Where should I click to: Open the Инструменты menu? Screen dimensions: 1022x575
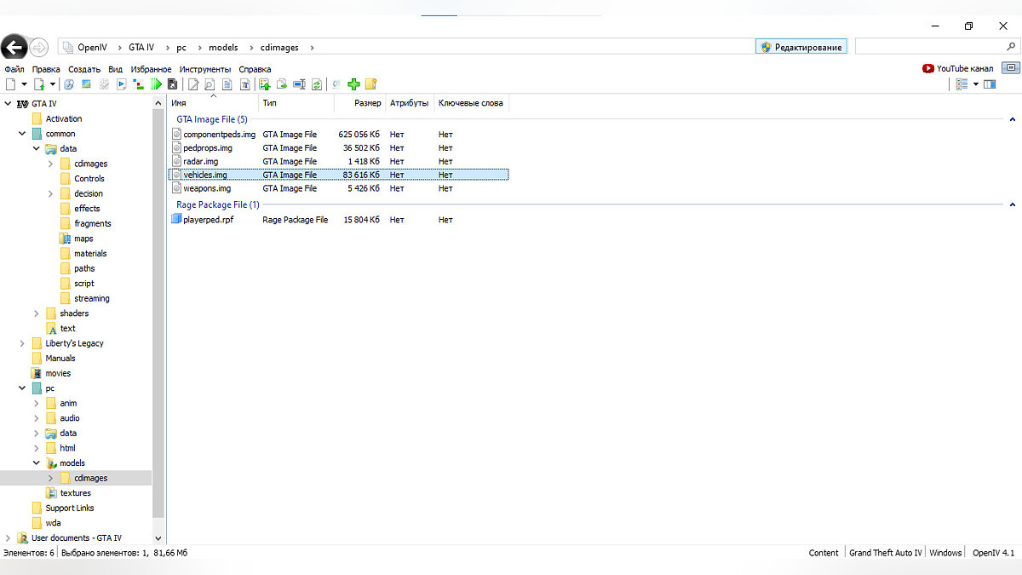pos(204,69)
